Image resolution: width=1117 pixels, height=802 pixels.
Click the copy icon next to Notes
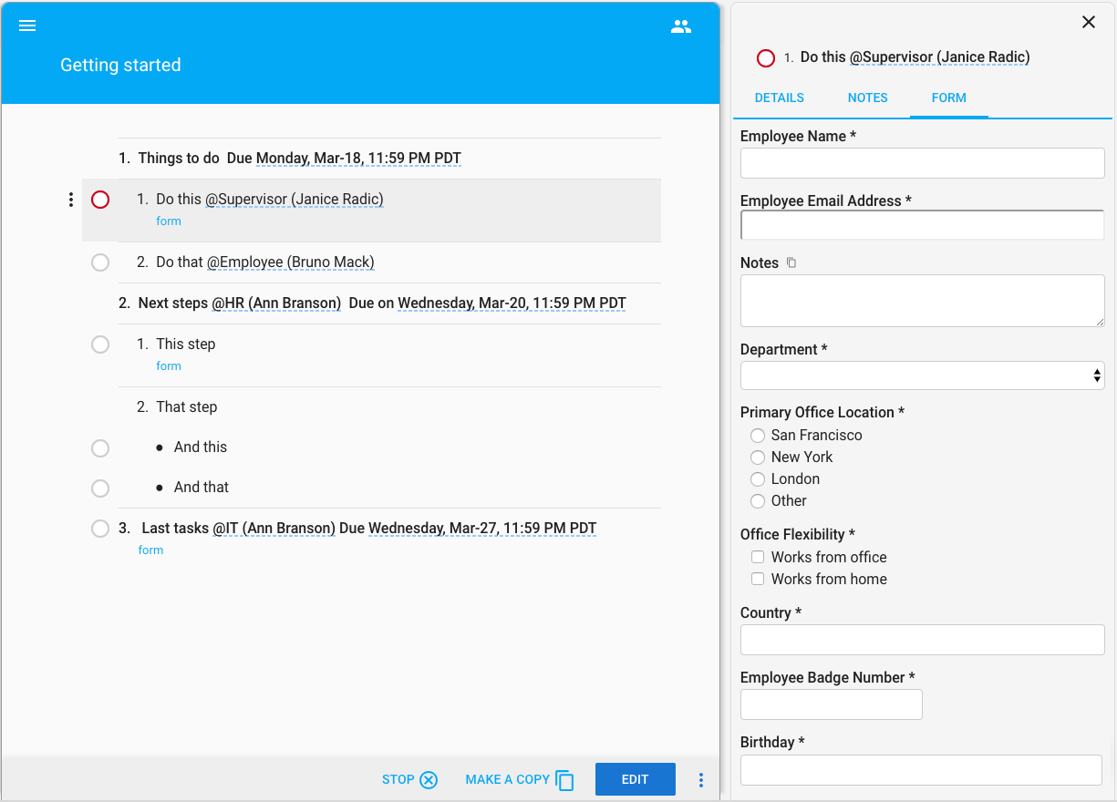point(791,262)
